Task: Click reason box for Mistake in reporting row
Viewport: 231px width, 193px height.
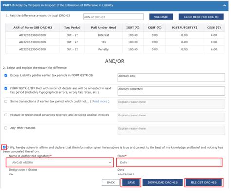Action: tap(171, 117)
